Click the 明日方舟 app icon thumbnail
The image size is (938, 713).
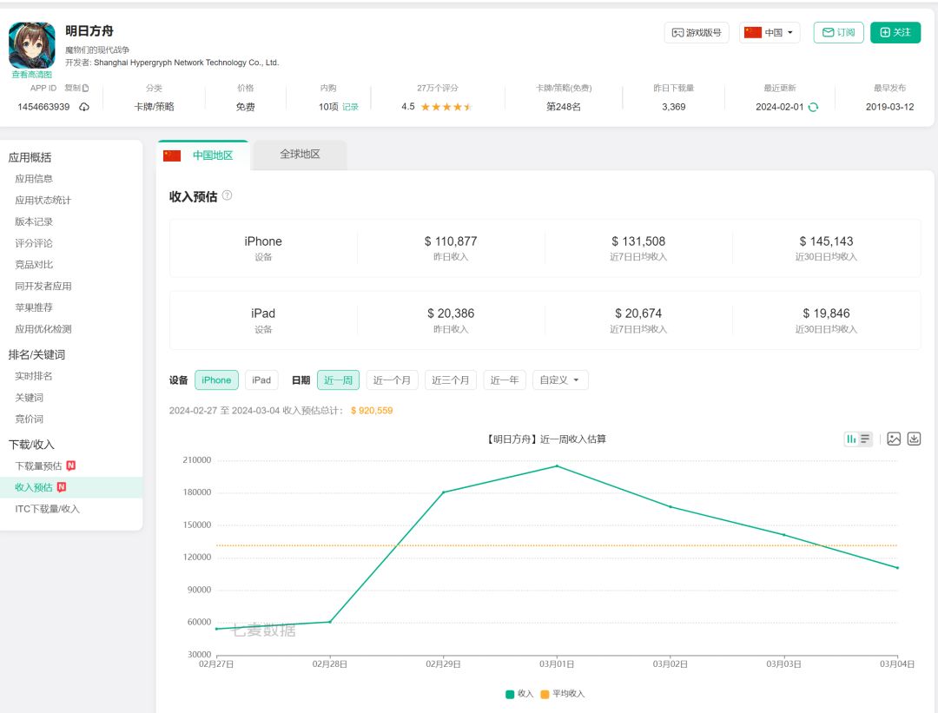click(31, 45)
